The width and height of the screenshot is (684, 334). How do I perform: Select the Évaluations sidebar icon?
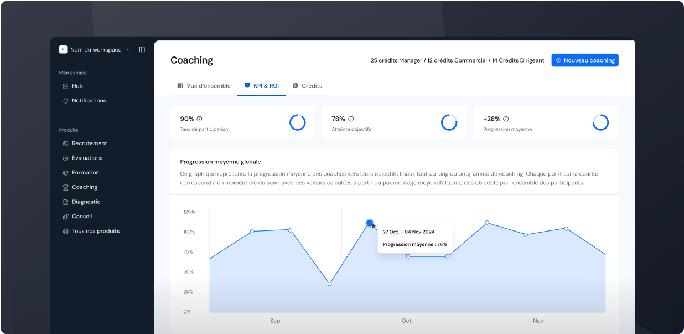pos(66,158)
